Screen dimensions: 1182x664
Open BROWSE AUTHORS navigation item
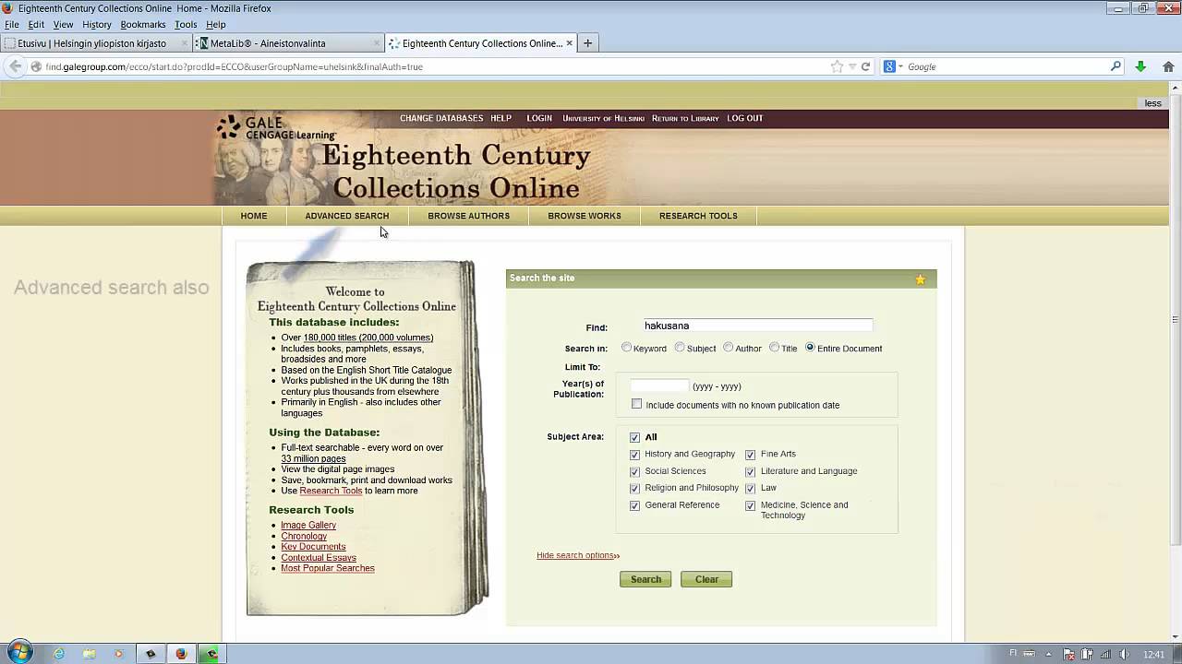pos(468,216)
